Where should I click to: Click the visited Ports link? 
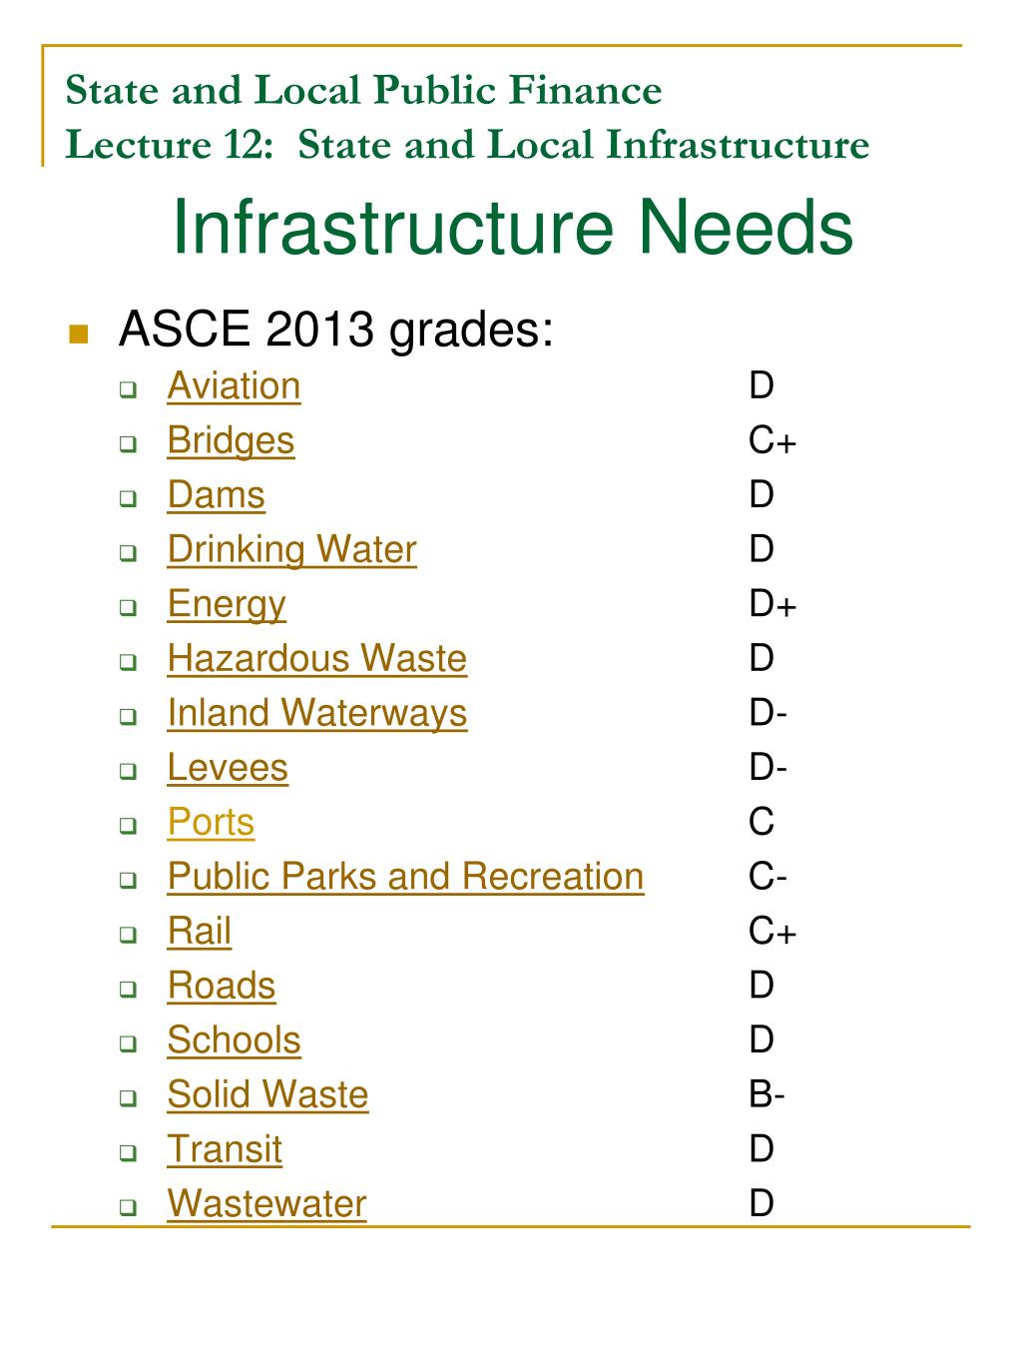pyautogui.click(x=211, y=823)
